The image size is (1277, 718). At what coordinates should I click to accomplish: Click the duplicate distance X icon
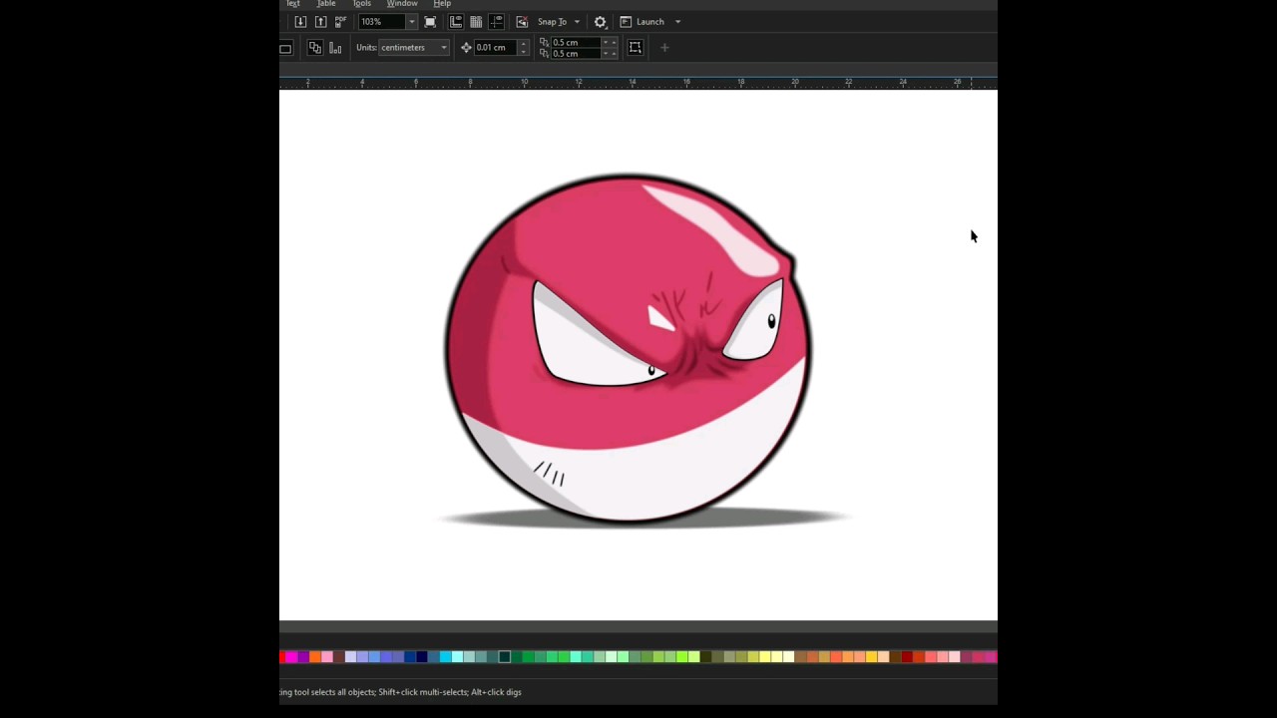[x=544, y=42]
